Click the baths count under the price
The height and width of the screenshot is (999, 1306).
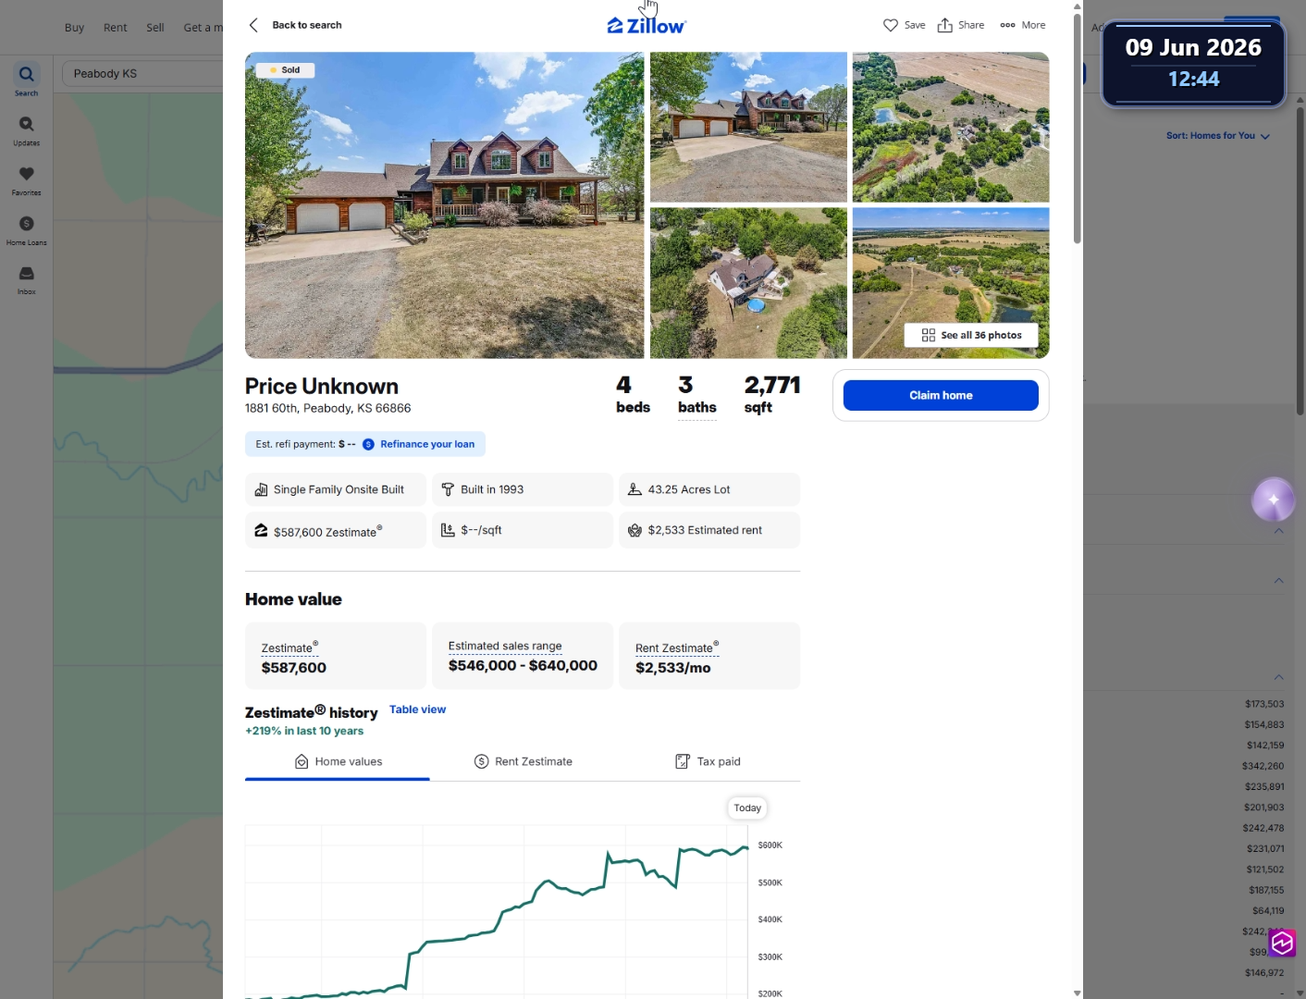pyautogui.click(x=696, y=395)
